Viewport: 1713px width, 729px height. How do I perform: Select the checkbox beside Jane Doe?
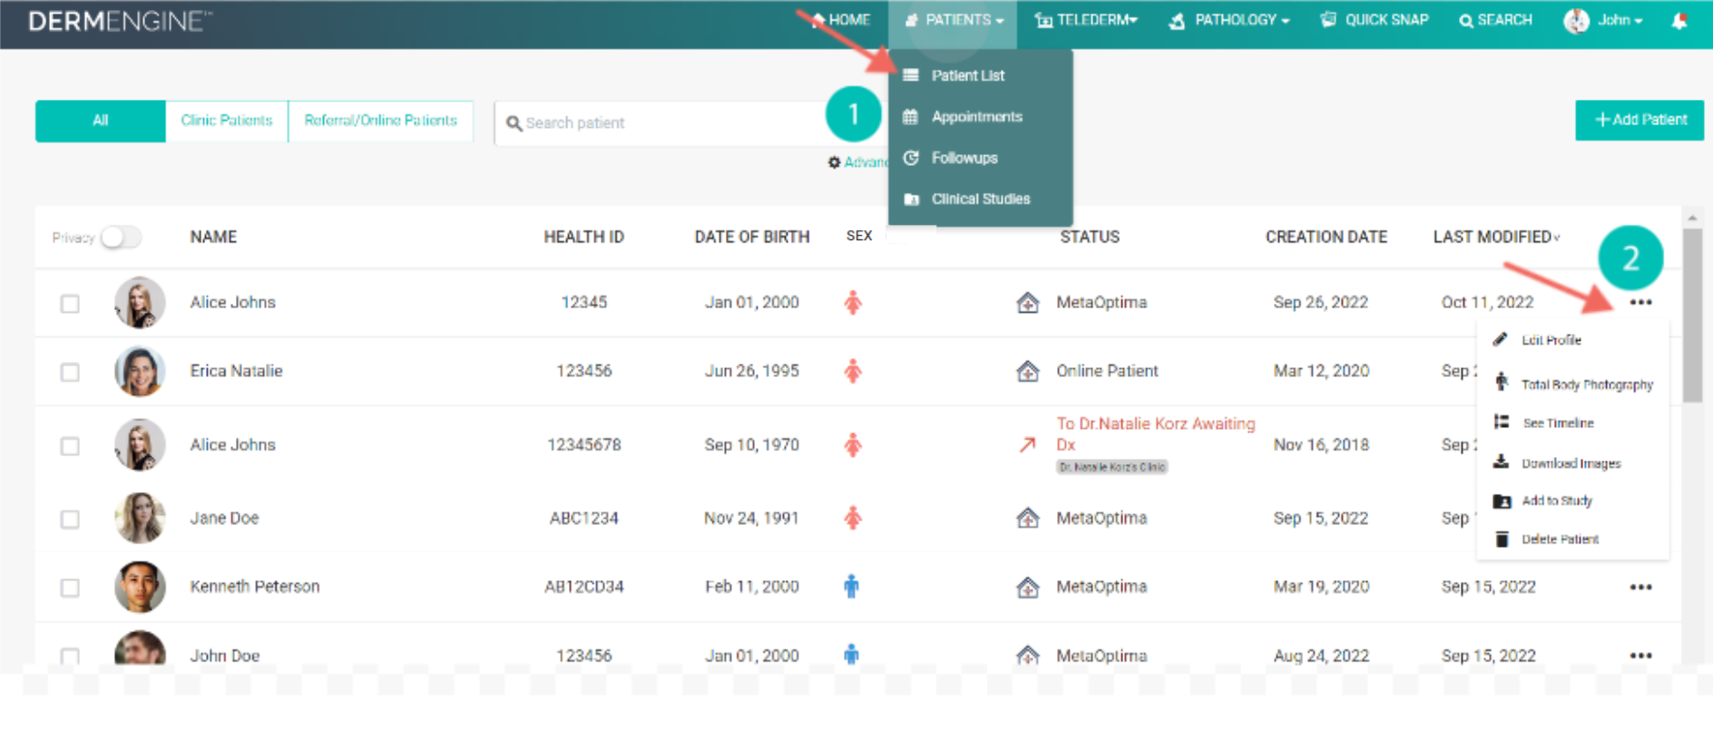click(70, 520)
